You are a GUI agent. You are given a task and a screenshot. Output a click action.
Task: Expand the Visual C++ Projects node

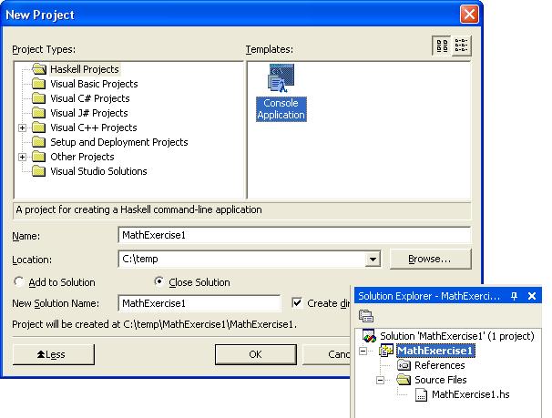[x=22, y=127]
